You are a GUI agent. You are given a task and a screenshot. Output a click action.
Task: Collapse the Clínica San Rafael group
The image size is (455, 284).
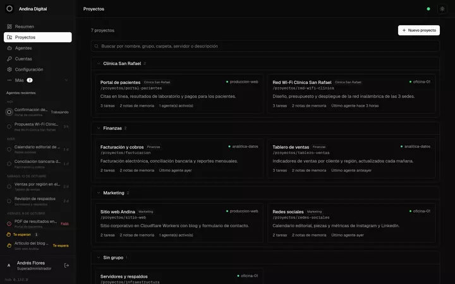click(99, 64)
